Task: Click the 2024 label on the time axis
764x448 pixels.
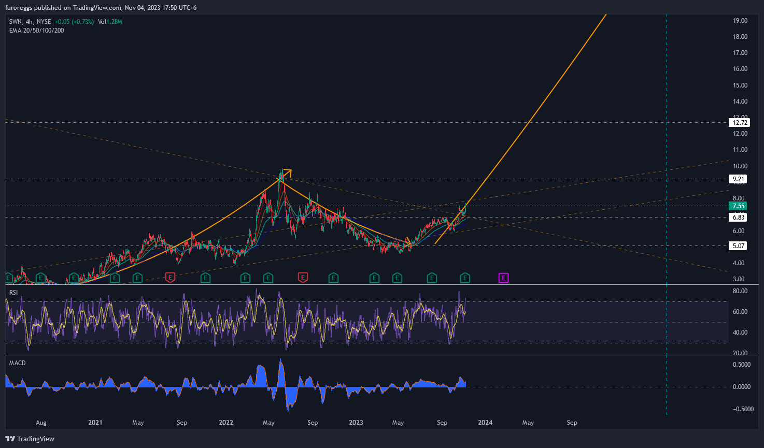Action: (x=485, y=423)
